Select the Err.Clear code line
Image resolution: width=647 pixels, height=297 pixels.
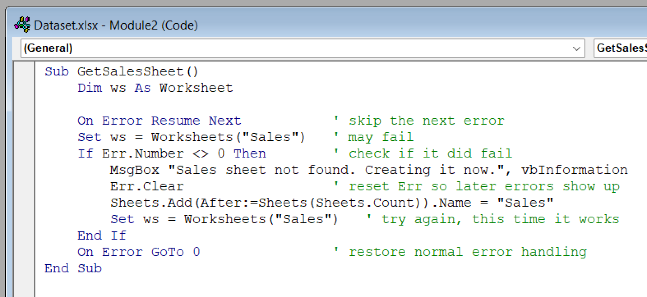(x=146, y=186)
